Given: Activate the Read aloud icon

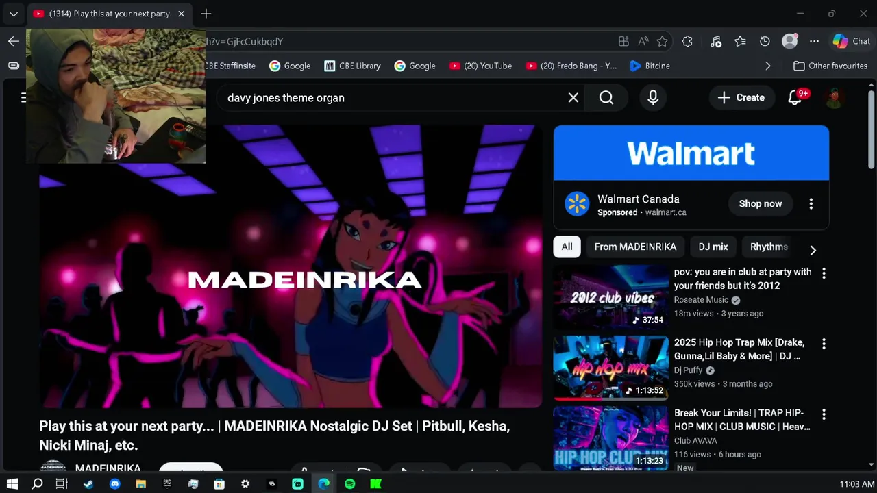Looking at the screenshot, I should [x=643, y=41].
